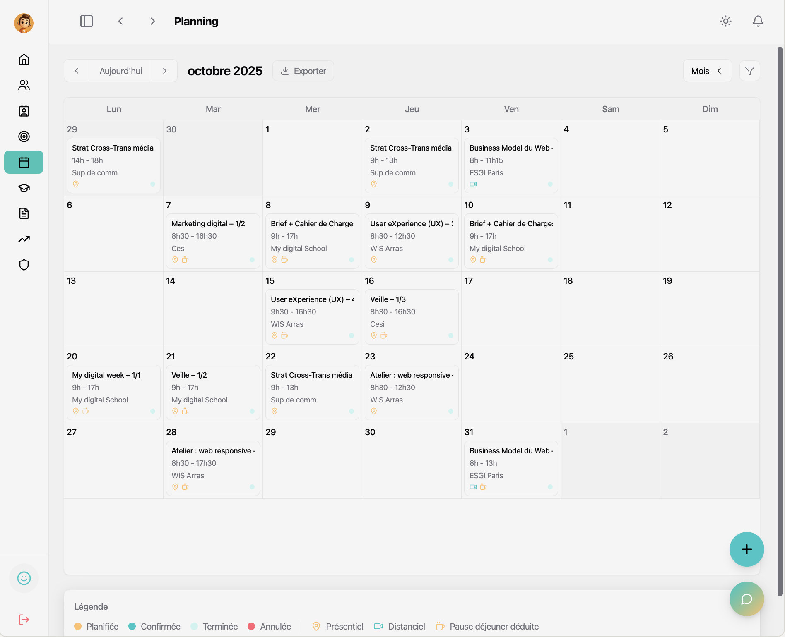Click the Planning page title
The height and width of the screenshot is (637, 785).
pos(196,21)
